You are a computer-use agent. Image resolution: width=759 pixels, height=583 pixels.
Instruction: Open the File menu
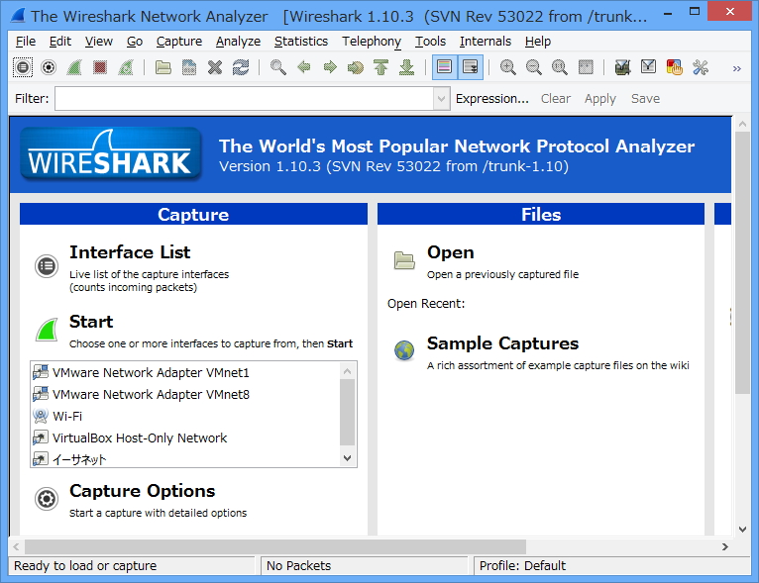pos(26,42)
